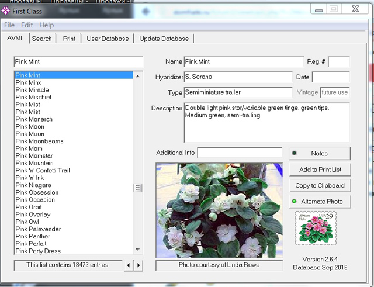
Task: Select Pink 'n' Confetti Trail entry
Action: pyautogui.click(x=74, y=170)
